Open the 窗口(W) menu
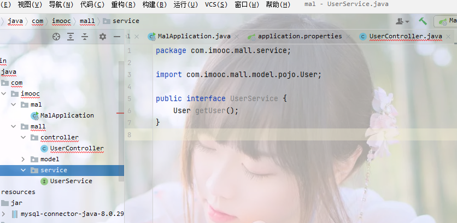Screen dimensions: 457x223 tap(247, 4)
